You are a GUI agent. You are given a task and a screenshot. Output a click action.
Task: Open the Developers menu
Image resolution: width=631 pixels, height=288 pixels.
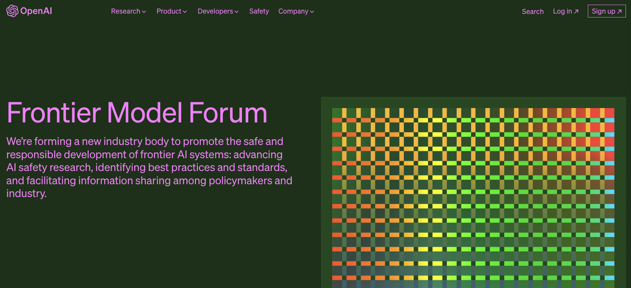pos(218,11)
